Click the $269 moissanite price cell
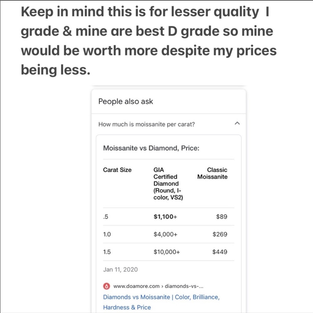This screenshot has height=313, width=313. pyautogui.click(x=220, y=234)
